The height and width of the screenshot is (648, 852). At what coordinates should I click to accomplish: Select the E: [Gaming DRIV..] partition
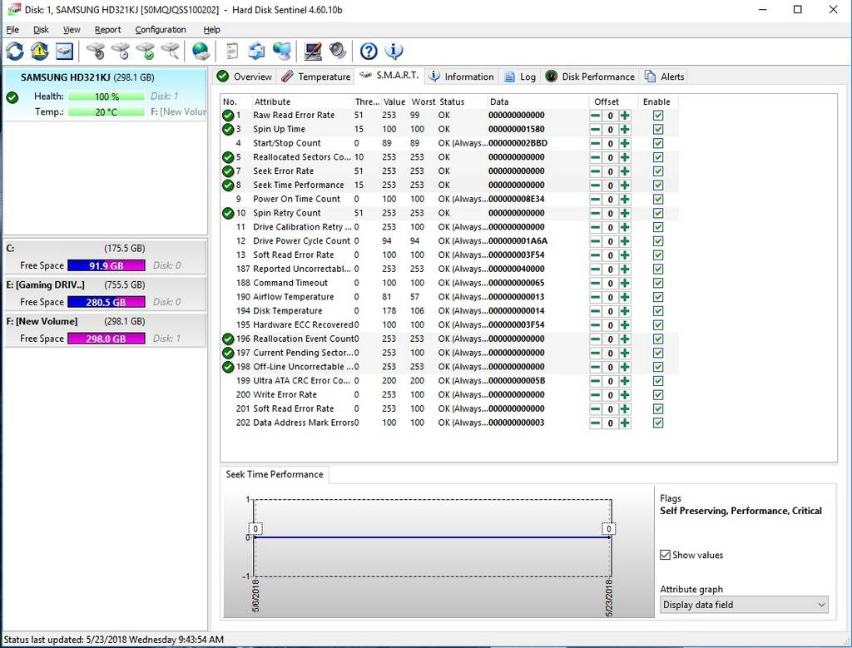tap(105, 294)
